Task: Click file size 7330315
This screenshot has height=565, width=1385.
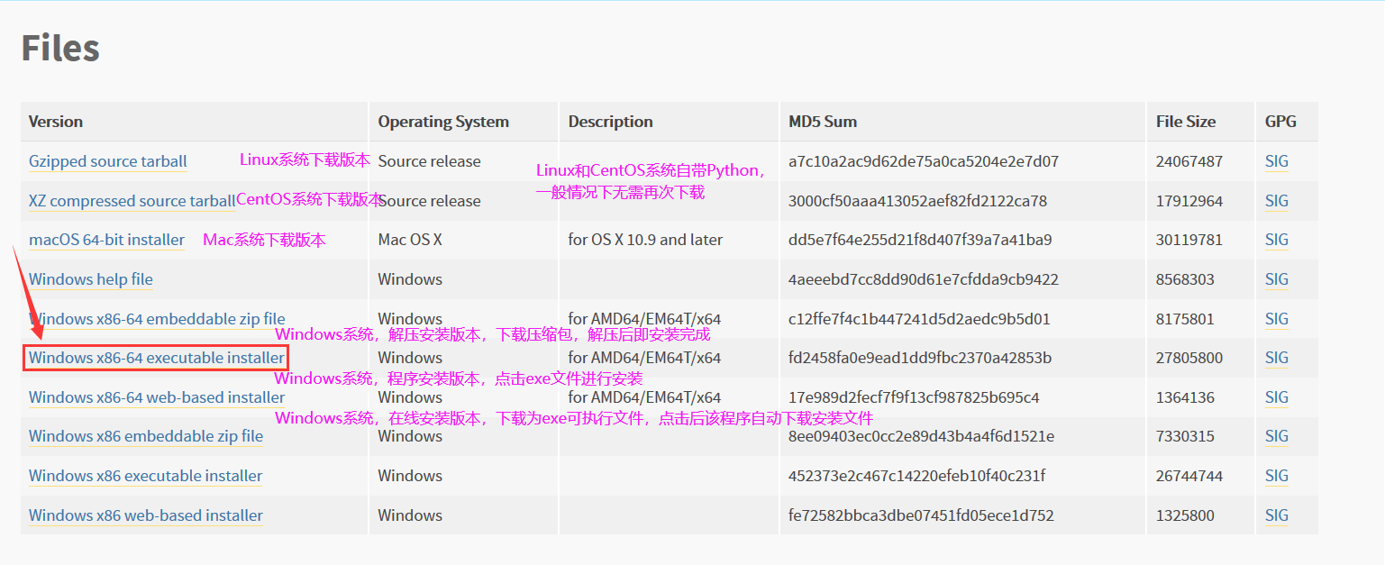Action: 1186,436
